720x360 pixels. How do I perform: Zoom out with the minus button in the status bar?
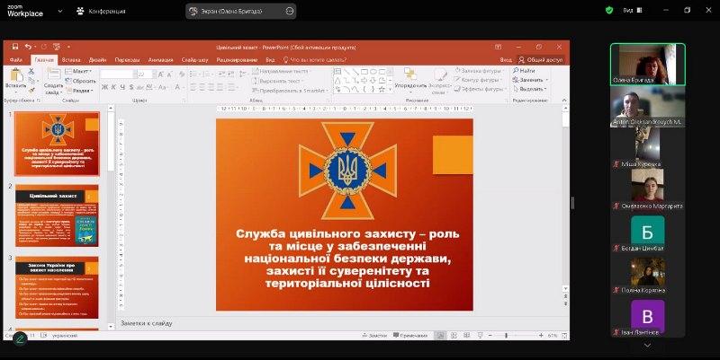[490, 336]
